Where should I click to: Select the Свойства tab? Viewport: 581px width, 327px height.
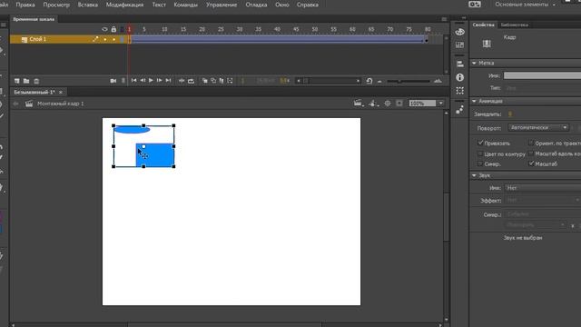(x=483, y=25)
